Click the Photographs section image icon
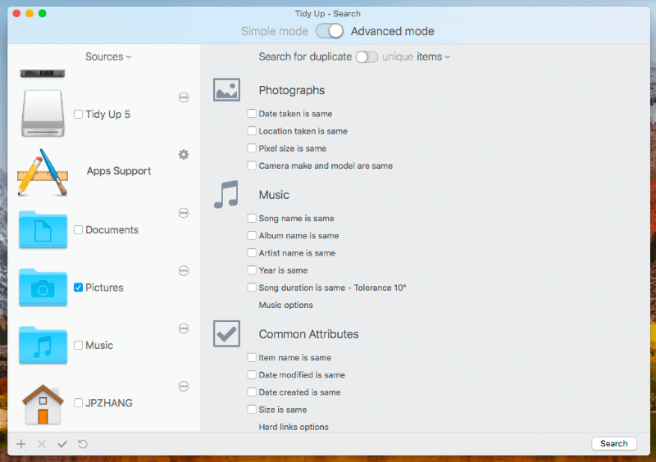This screenshot has width=656, height=462. click(227, 90)
